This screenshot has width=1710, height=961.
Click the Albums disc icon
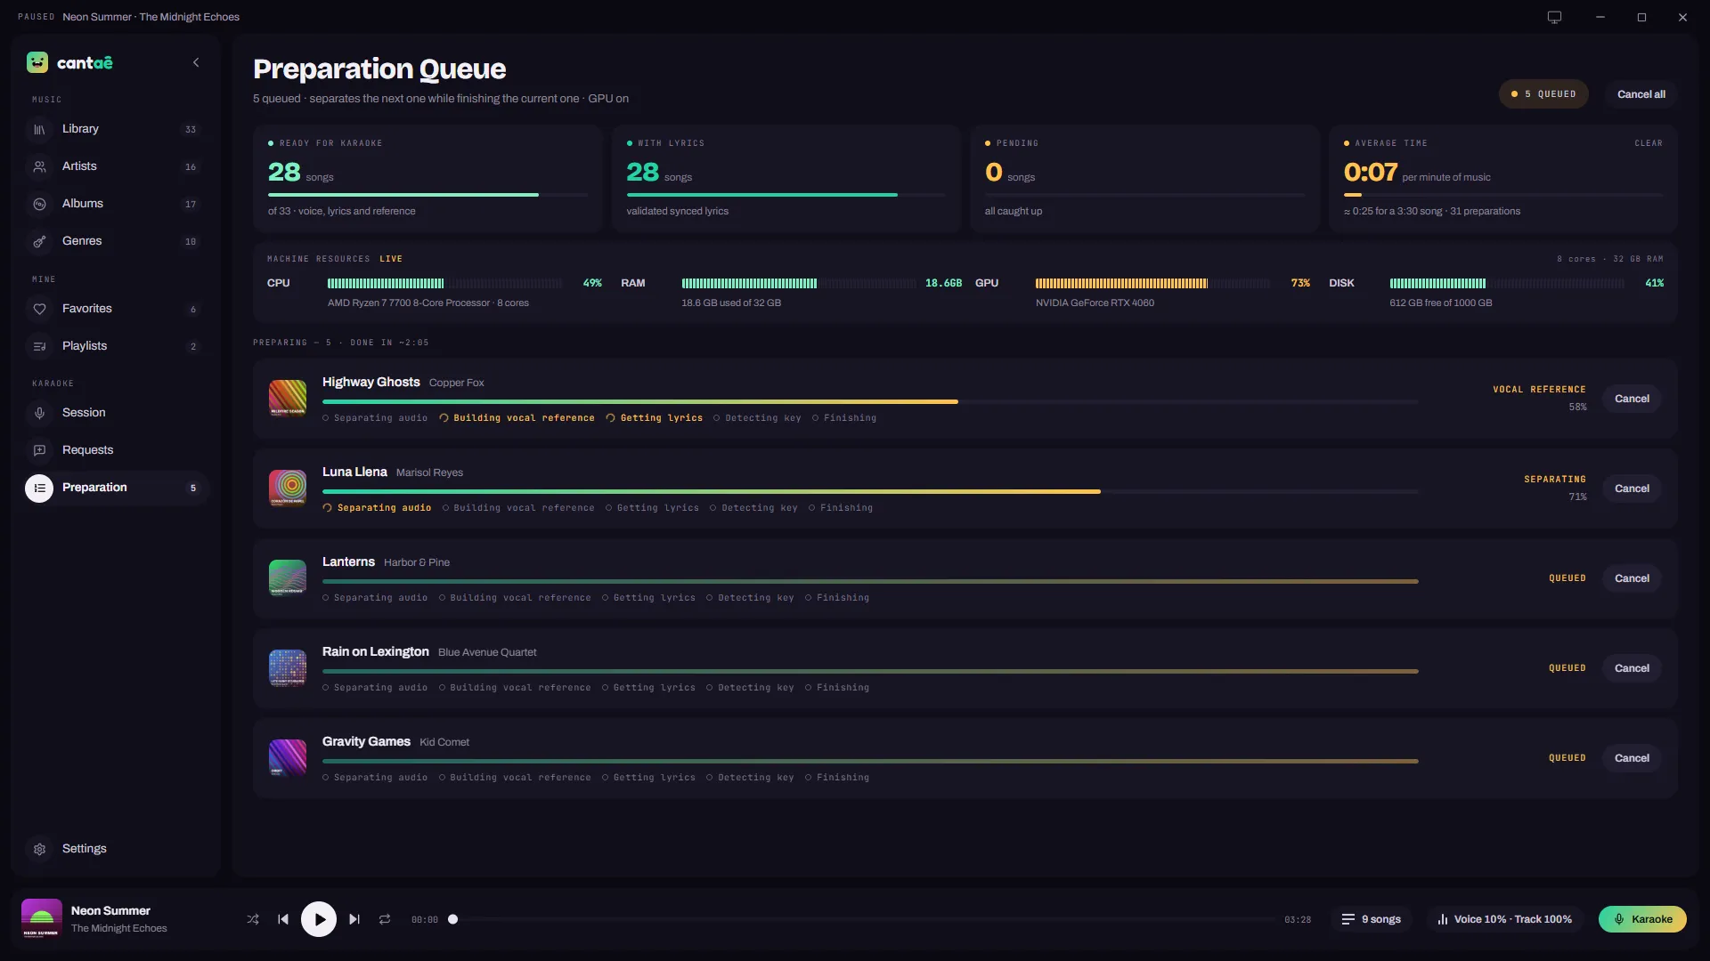[x=39, y=205]
